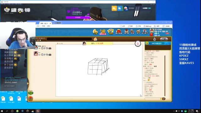Open the Windows Start menu
Image resolution: width=201 pixels, height=113 pixels.
2,111
